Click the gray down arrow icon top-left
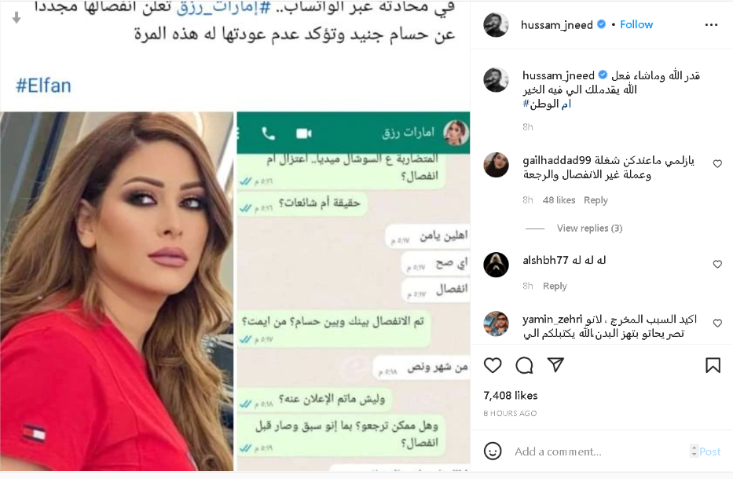Viewport: 733px width, 479px height. coord(16,18)
